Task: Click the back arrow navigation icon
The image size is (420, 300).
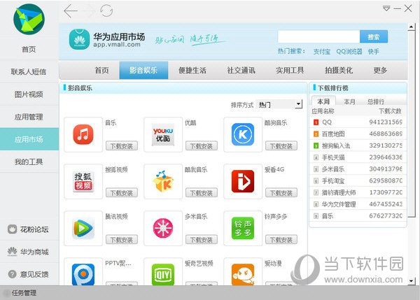Action: tap(71, 11)
